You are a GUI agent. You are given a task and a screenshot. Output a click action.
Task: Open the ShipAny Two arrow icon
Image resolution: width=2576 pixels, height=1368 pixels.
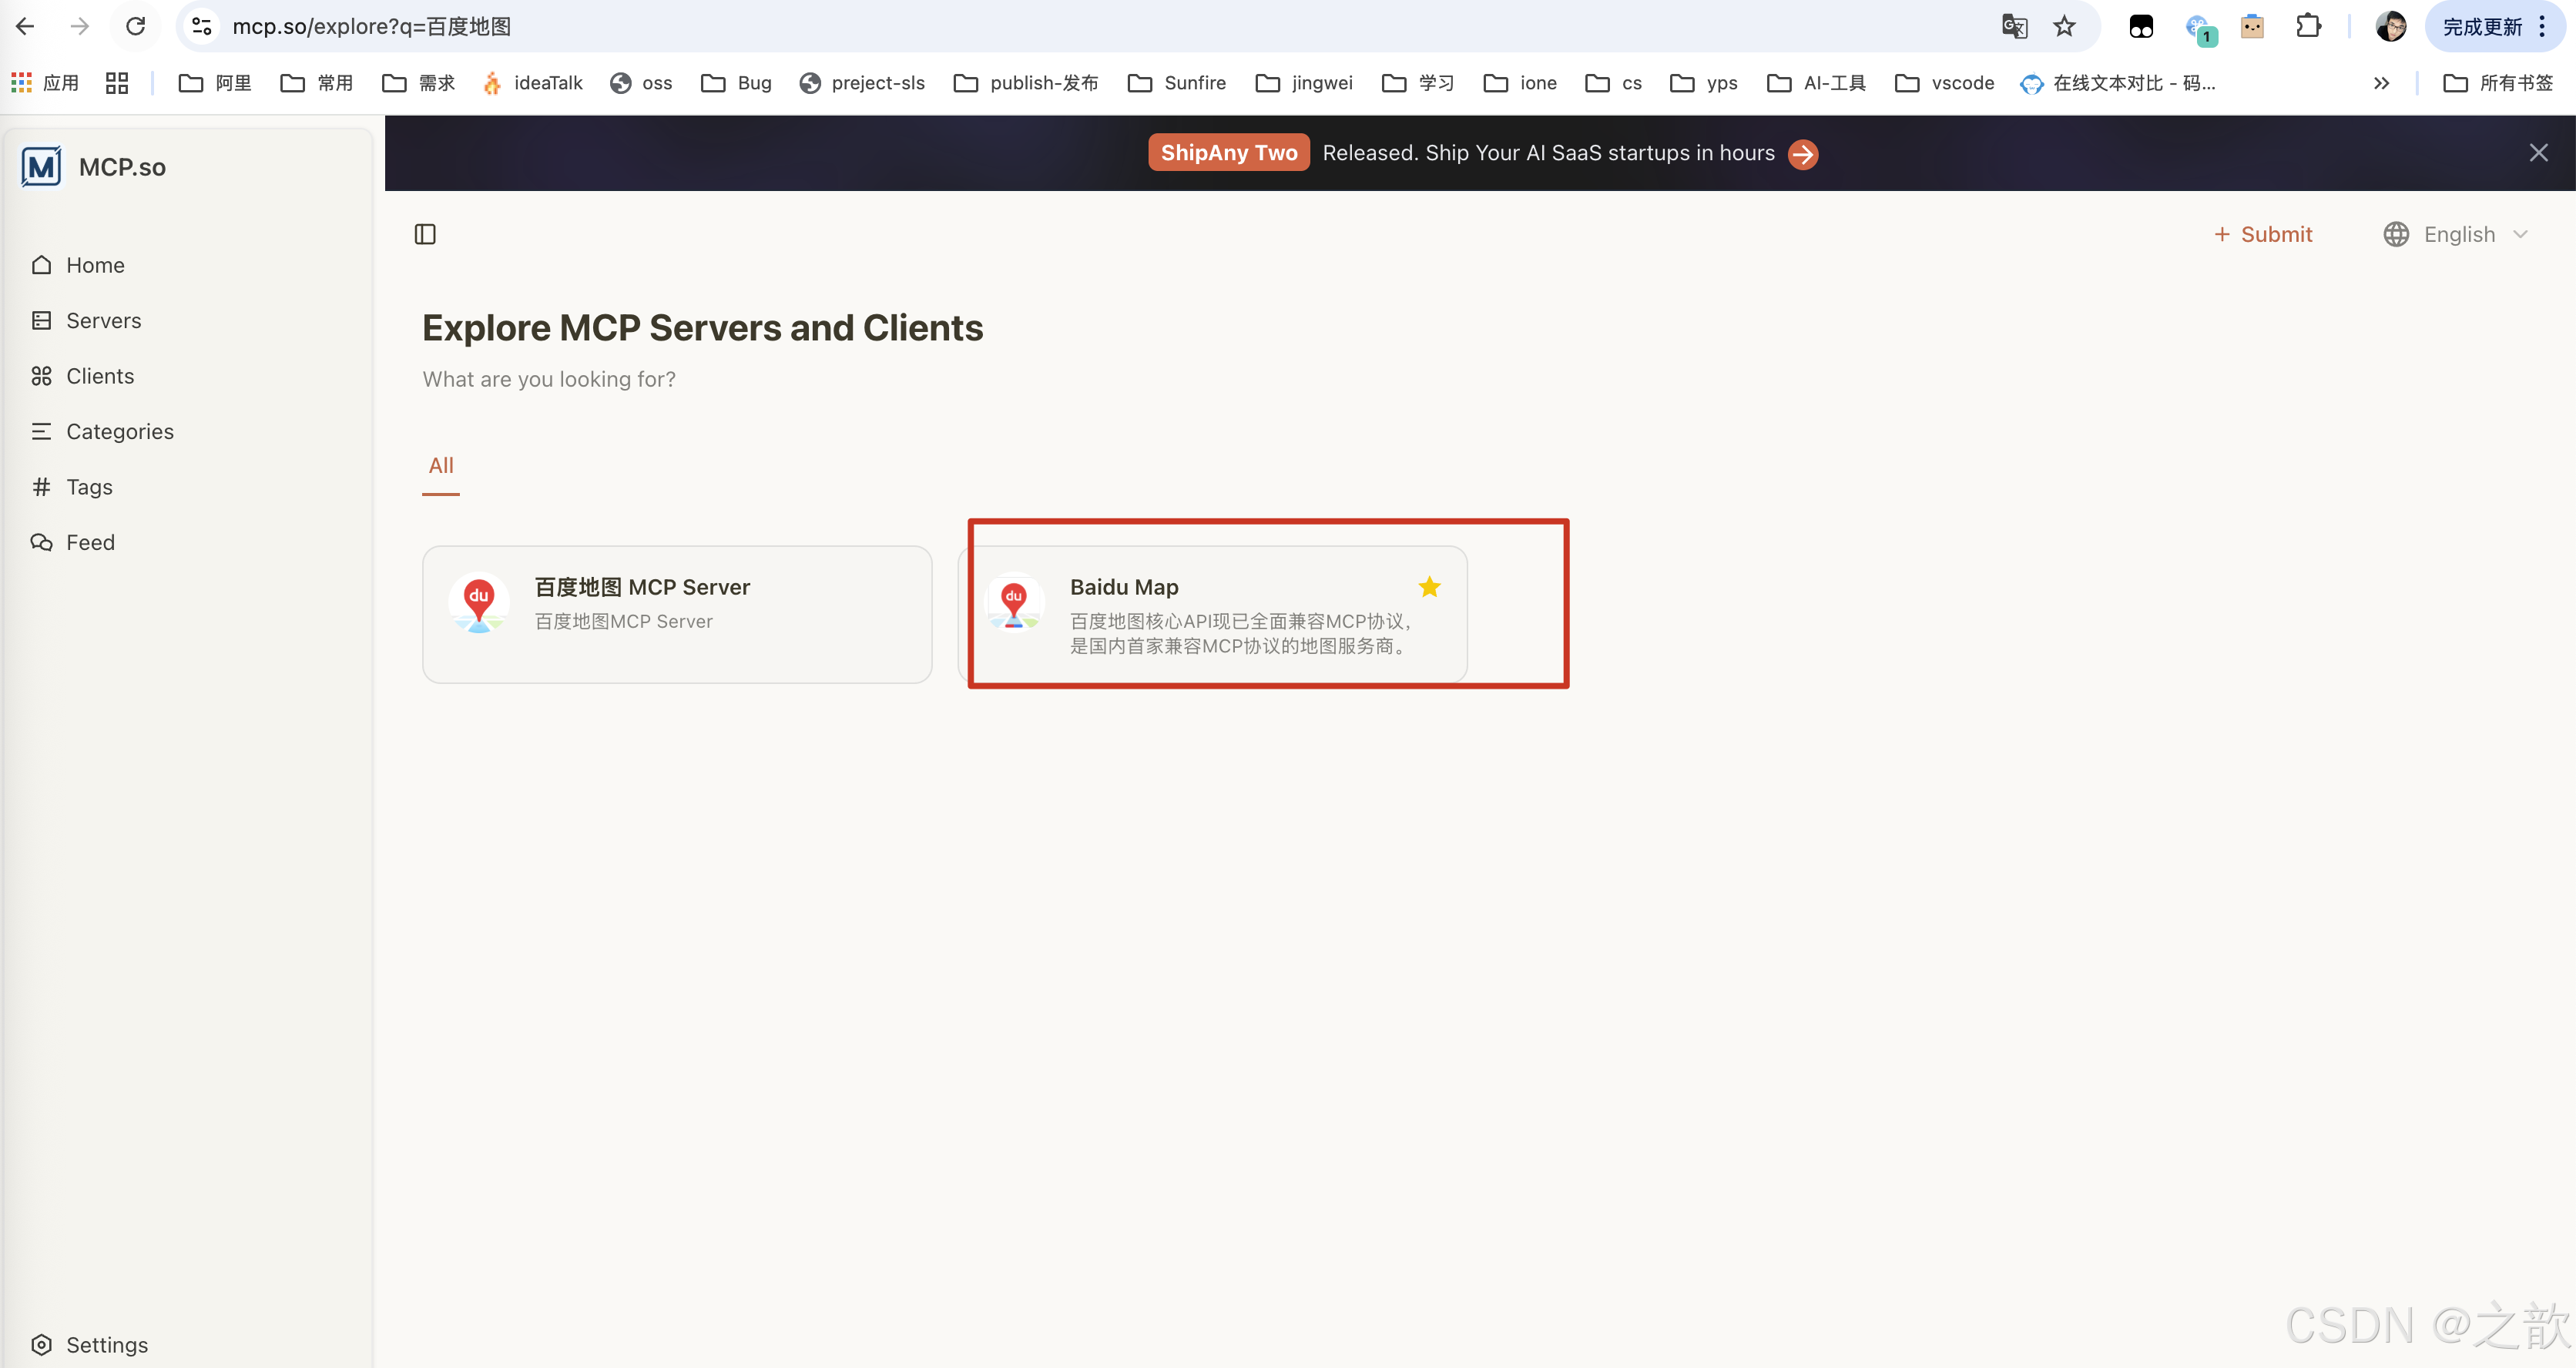1802,154
